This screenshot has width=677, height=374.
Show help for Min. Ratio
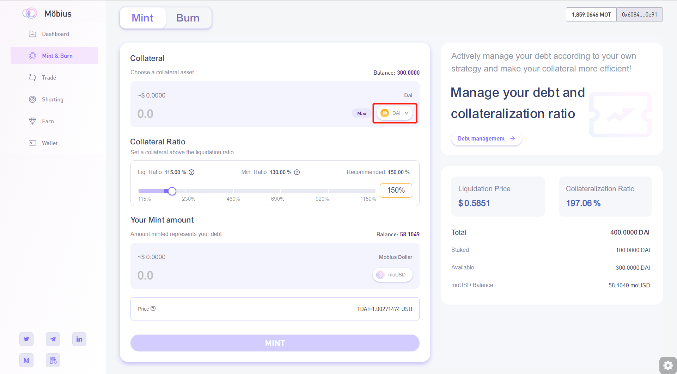click(x=297, y=172)
